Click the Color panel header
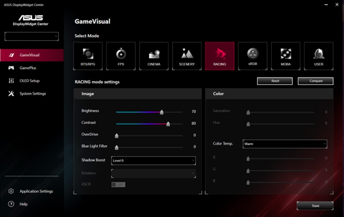 coord(269,94)
